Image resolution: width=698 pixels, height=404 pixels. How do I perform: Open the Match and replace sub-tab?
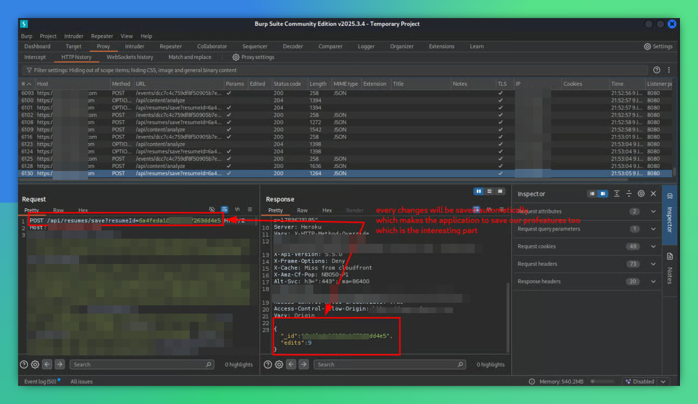click(190, 57)
